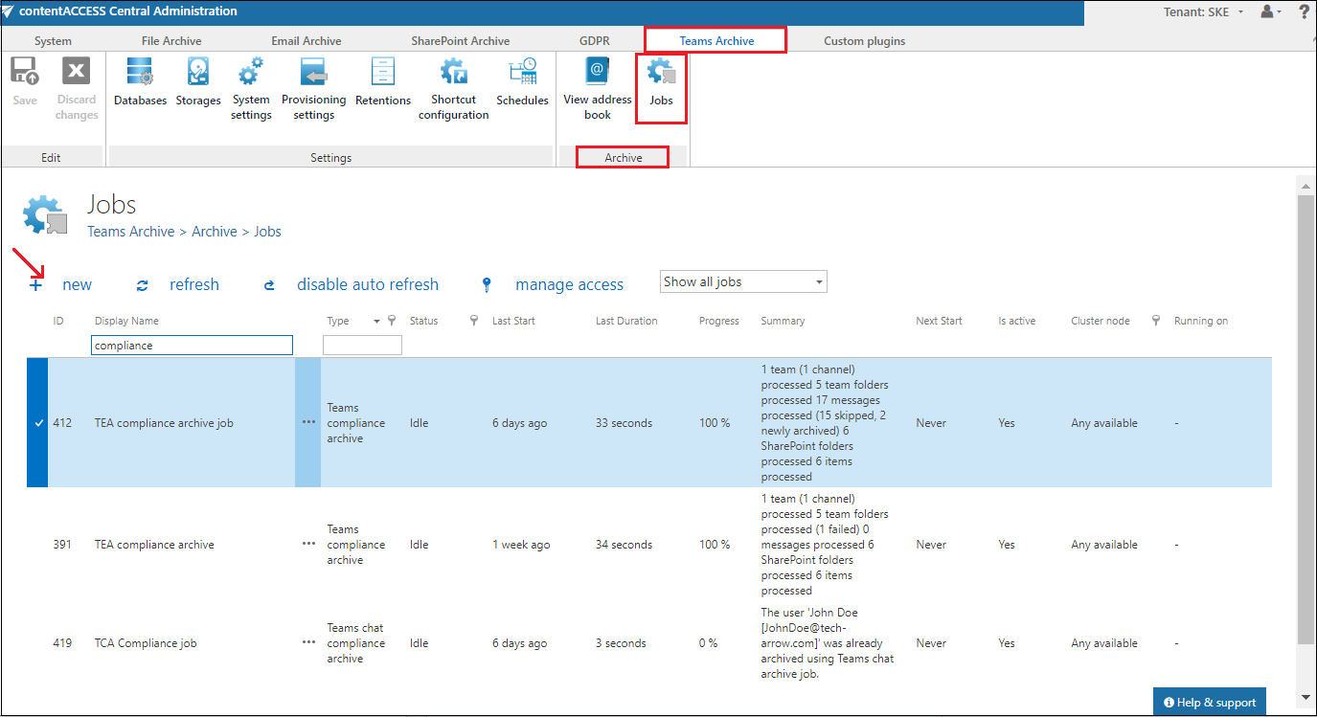Open the Status column filter pin
The height and width of the screenshot is (717, 1317).
click(473, 321)
